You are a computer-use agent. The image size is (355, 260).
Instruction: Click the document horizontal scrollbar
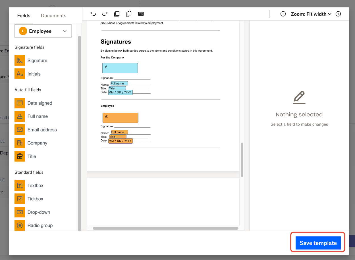(x=166, y=228)
